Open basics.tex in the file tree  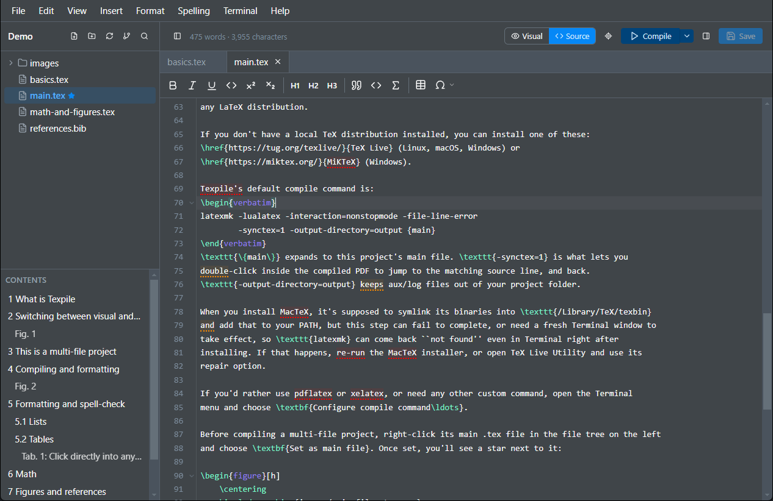coord(79,79)
